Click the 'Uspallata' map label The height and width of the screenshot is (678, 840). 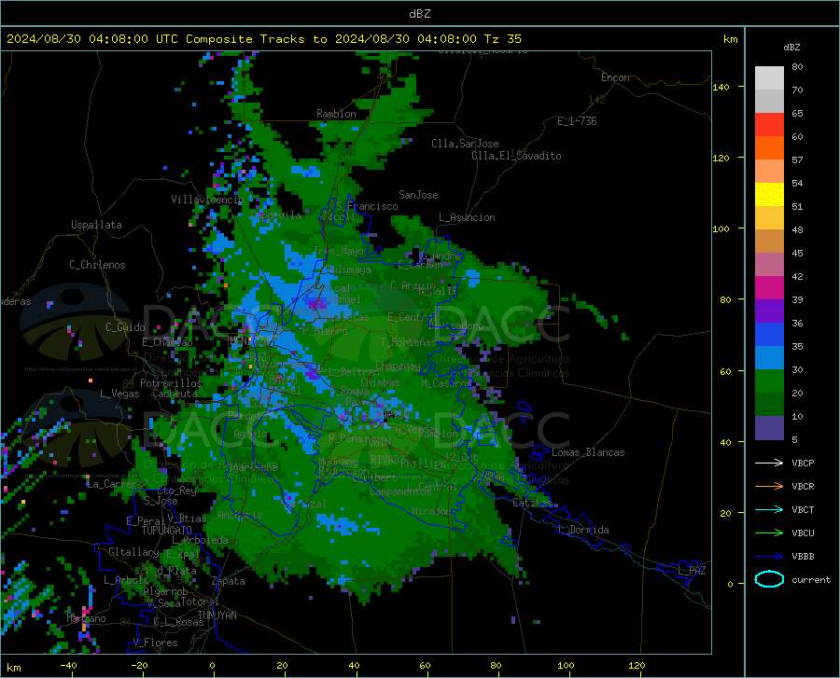click(x=96, y=225)
